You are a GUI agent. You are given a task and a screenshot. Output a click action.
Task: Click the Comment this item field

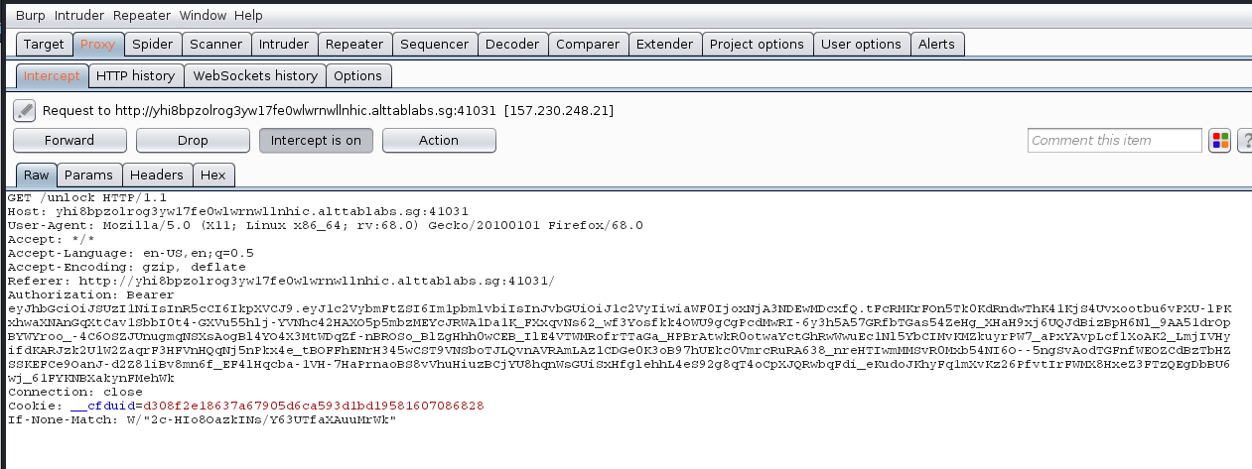click(1114, 141)
